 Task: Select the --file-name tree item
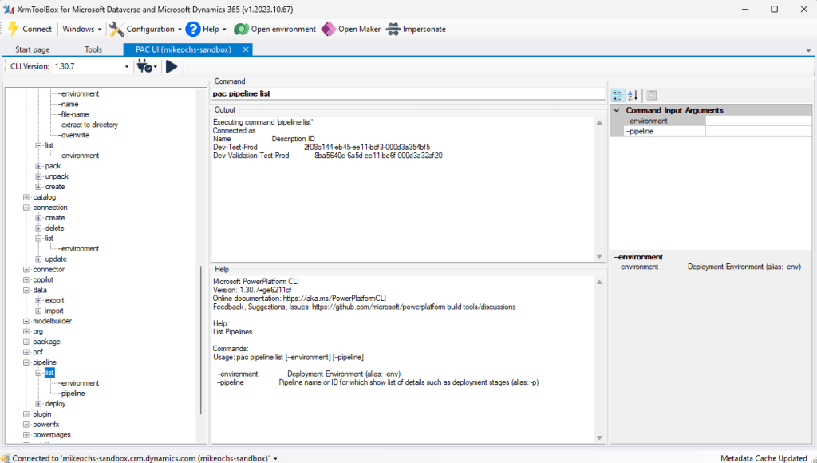tap(73, 114)
